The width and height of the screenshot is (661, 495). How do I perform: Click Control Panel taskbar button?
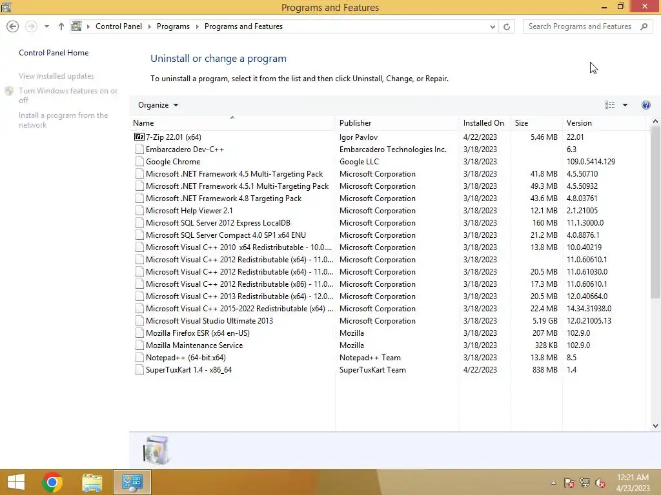click(x=132, y=482)
